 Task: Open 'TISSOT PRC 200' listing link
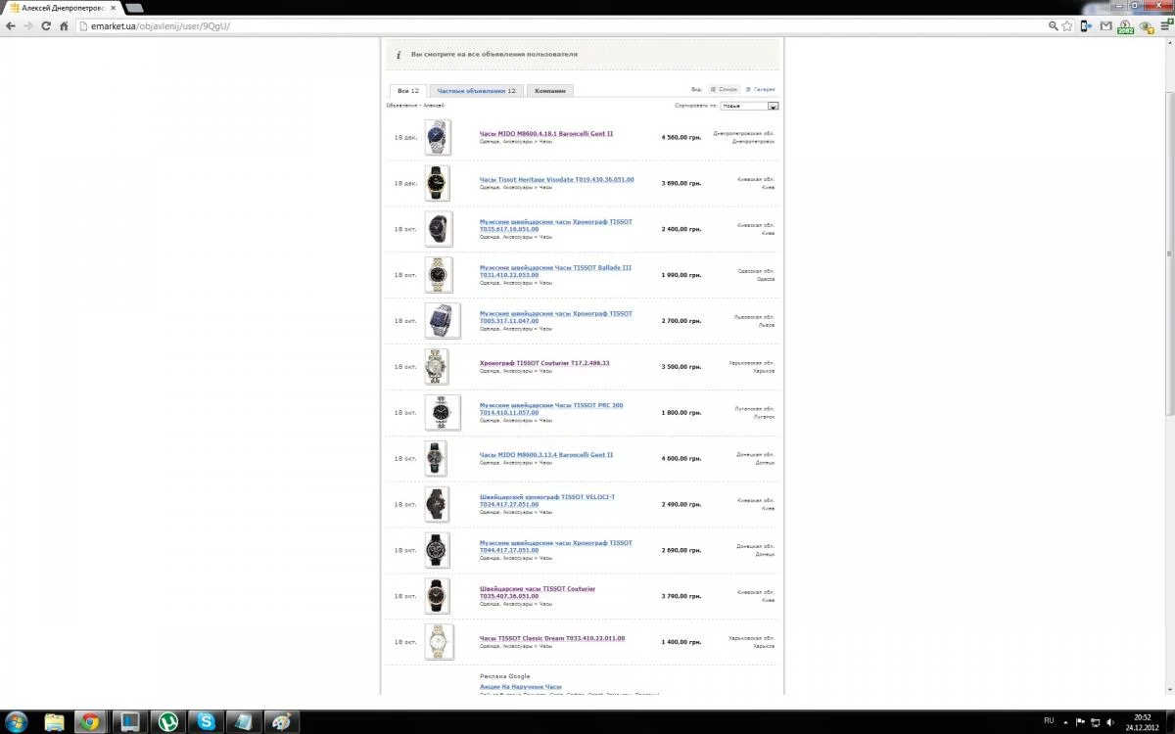coord(551,409)
